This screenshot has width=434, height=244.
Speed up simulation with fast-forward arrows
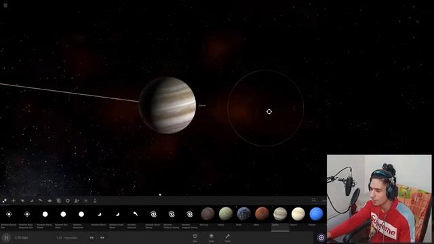pyautogui.click(x=102, y=238)
